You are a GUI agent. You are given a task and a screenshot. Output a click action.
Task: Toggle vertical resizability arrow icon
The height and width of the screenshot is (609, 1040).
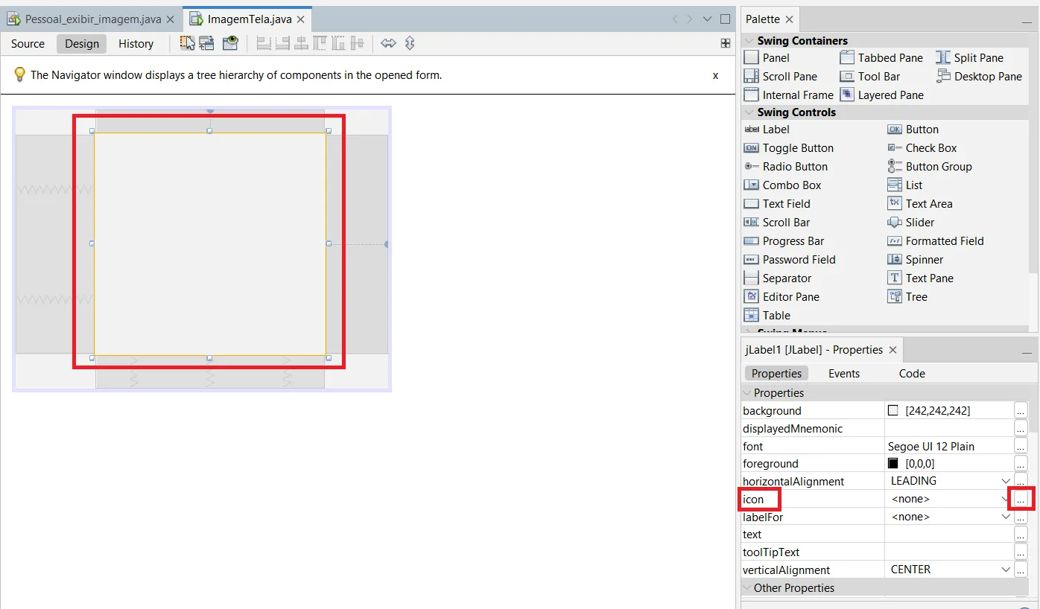tap(410, 43)
